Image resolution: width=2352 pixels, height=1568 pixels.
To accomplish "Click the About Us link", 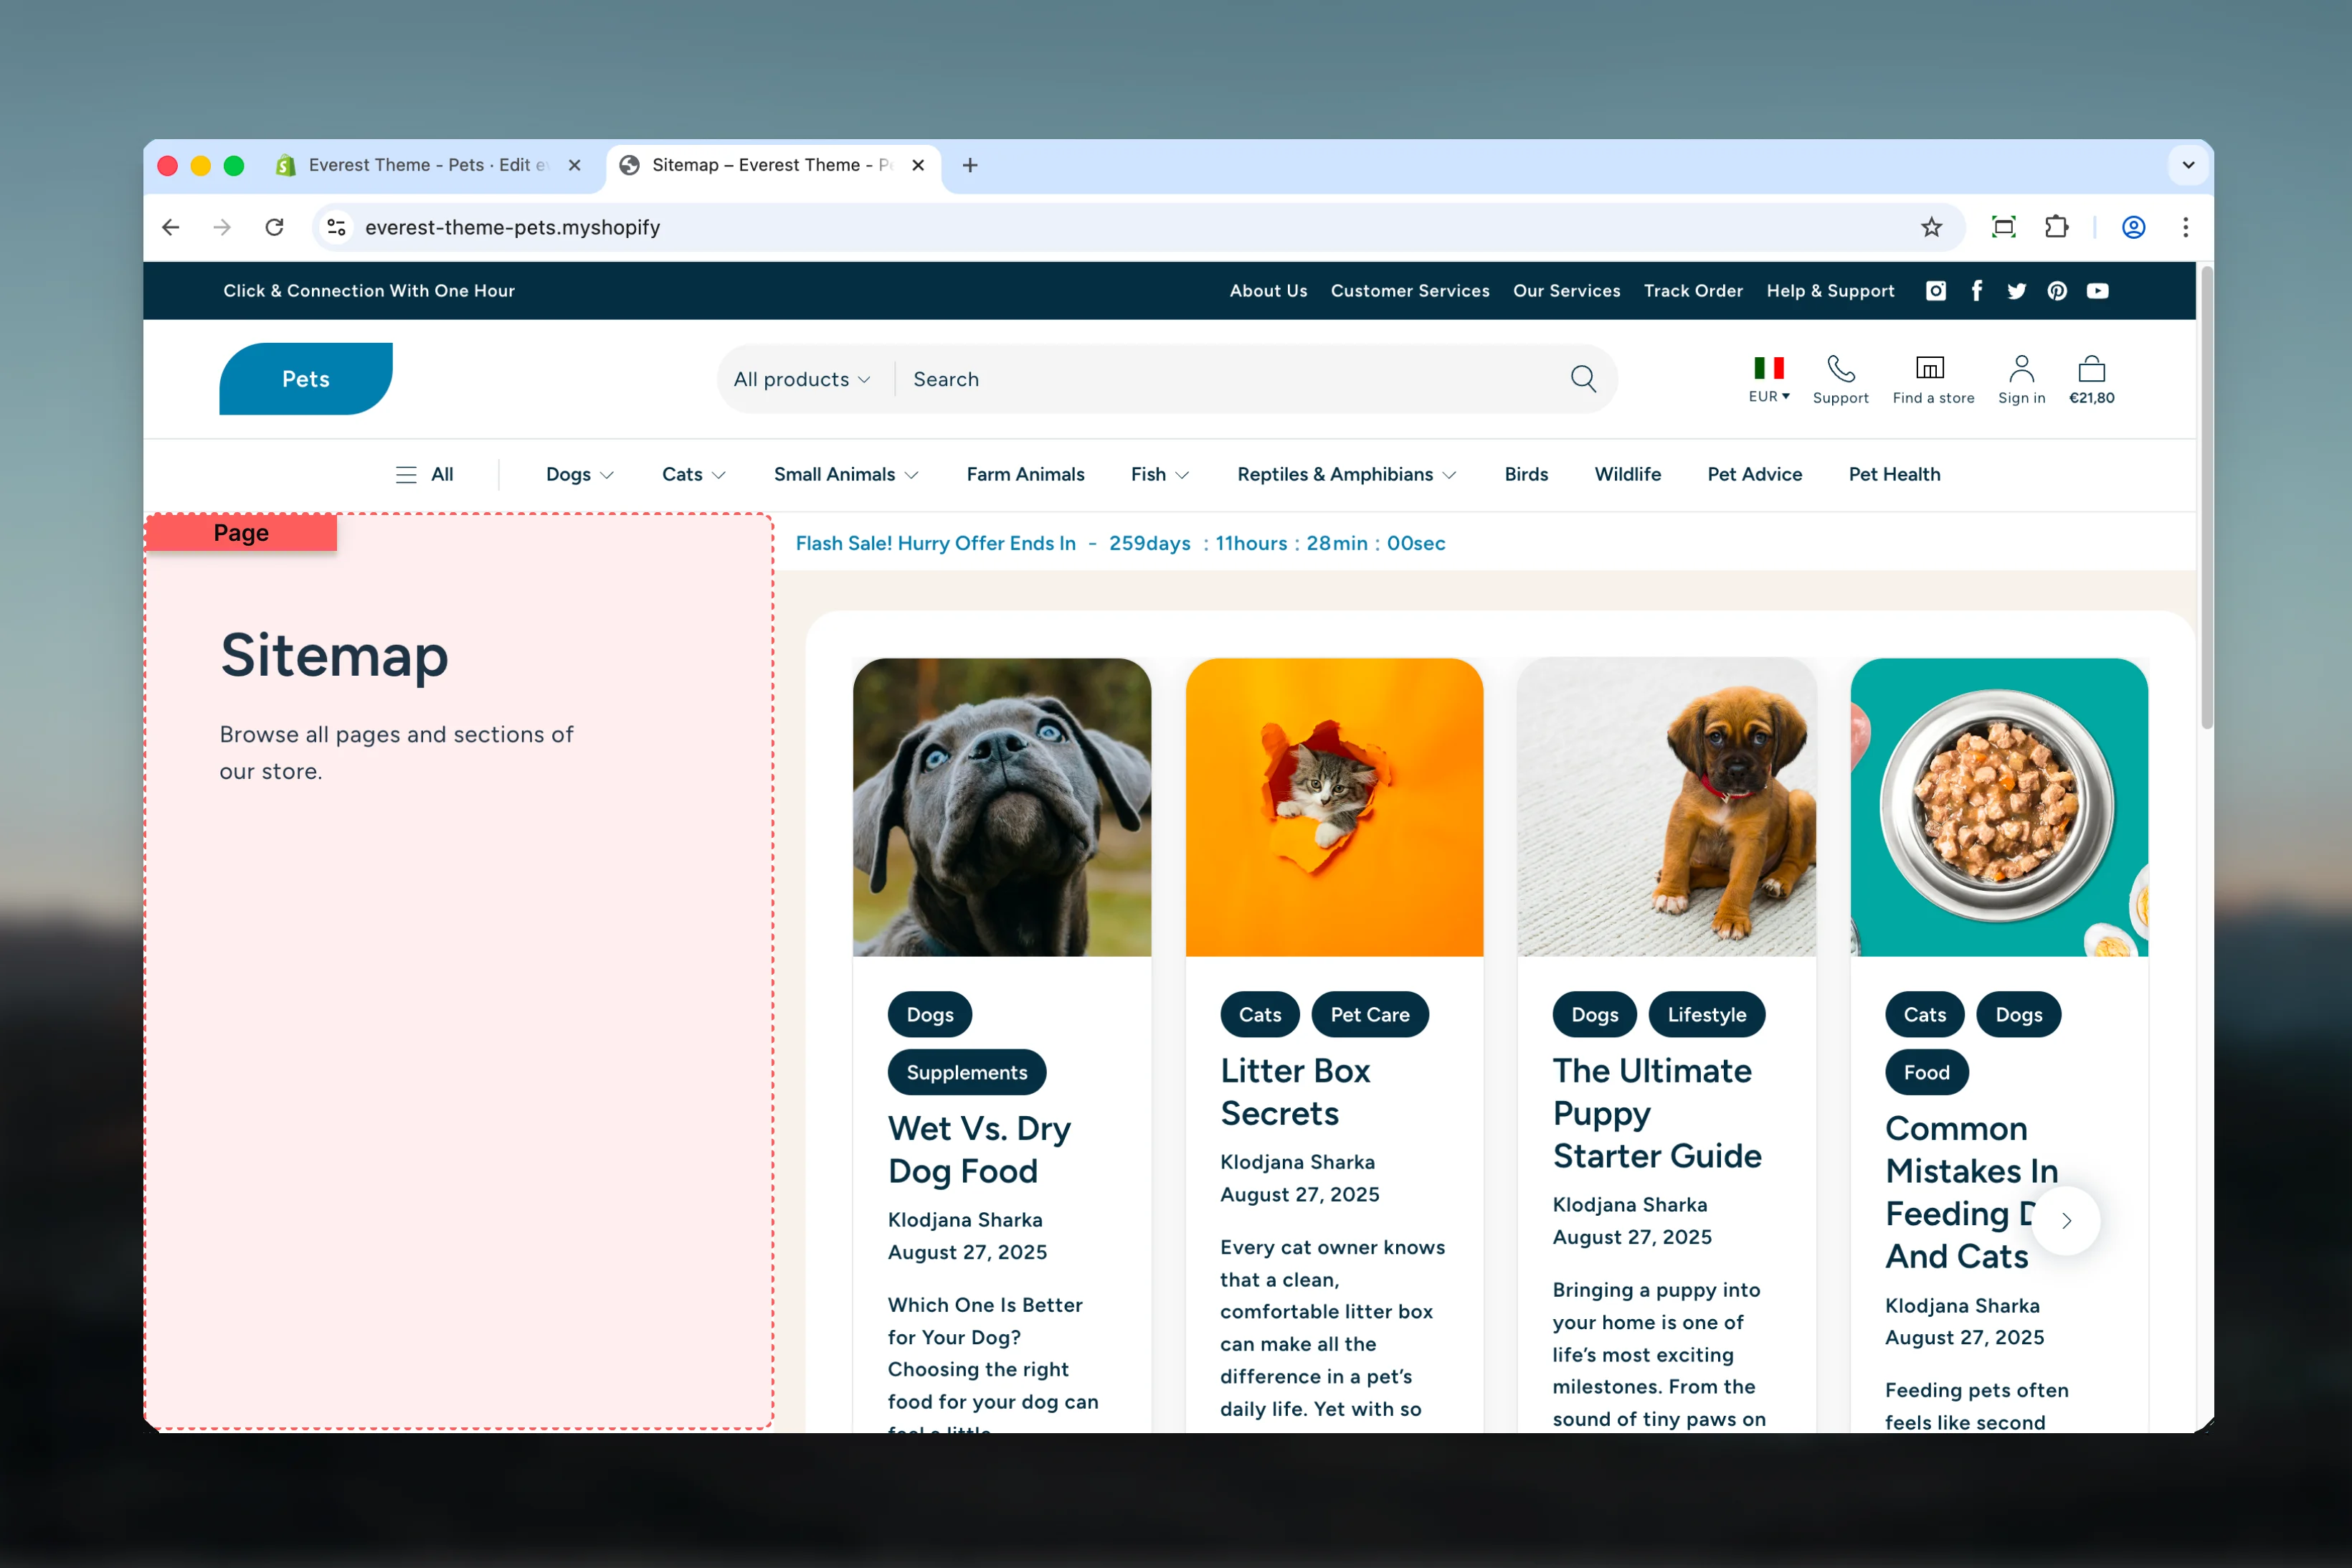I will click(1268, 291).
